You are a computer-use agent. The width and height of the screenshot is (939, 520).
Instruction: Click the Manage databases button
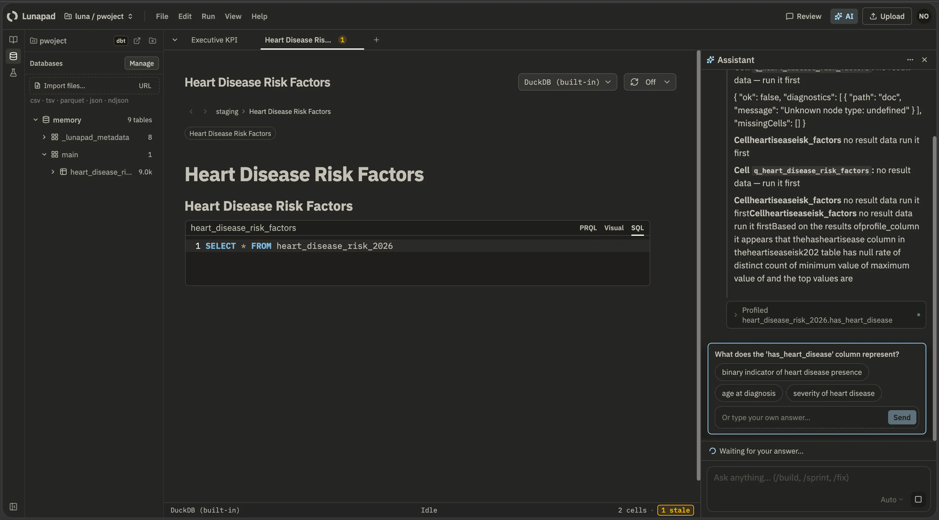coord(141,63)
